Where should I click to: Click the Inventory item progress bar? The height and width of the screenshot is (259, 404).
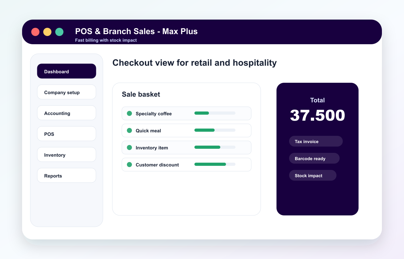215,147
